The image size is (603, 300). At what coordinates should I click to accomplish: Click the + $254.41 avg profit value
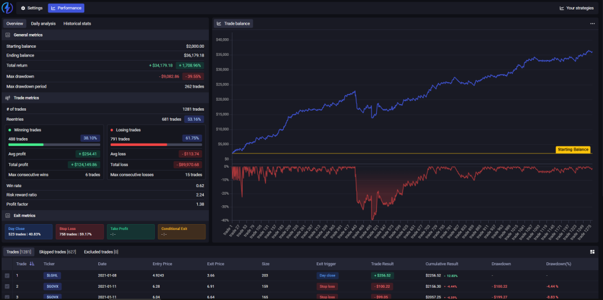click(88, 154)
